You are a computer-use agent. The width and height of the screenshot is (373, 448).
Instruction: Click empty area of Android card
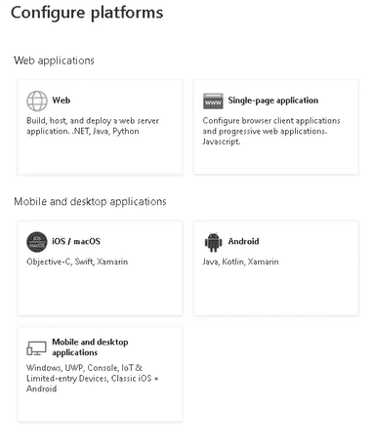coord(276,291)
